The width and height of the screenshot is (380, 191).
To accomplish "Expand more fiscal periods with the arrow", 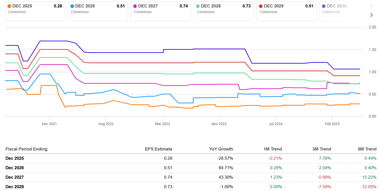I will point(371,15).
